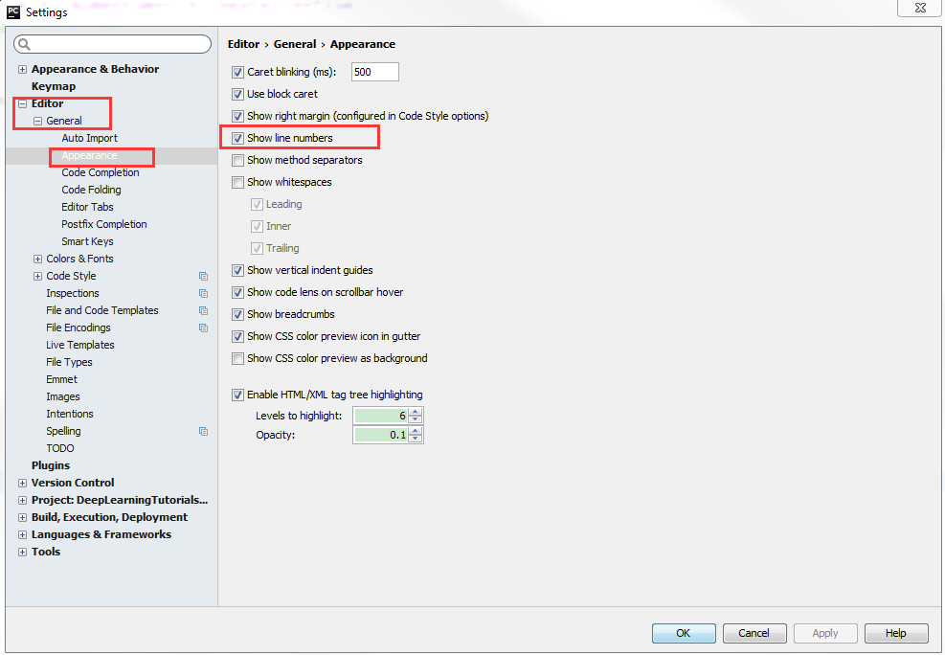
Task: Select File Types page
Action: click(69, 362)
